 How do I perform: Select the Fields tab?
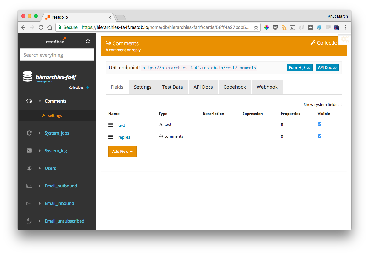(117, 87)
